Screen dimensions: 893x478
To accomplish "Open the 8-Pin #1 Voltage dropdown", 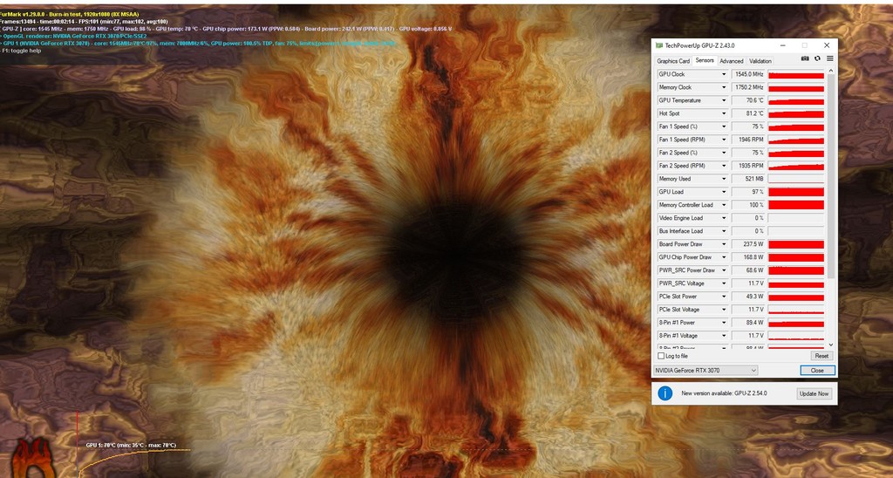I will tap(724, 337).
